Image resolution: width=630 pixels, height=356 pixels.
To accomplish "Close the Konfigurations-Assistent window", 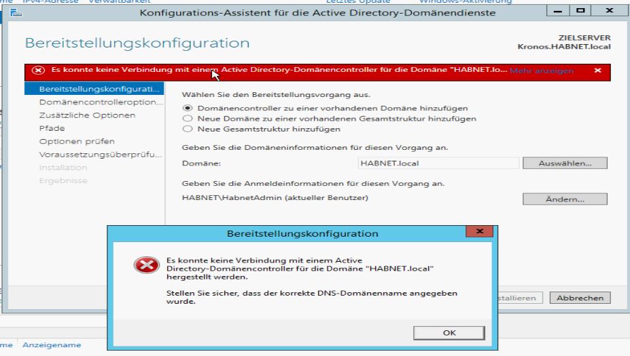I will (x=610, y=11).
